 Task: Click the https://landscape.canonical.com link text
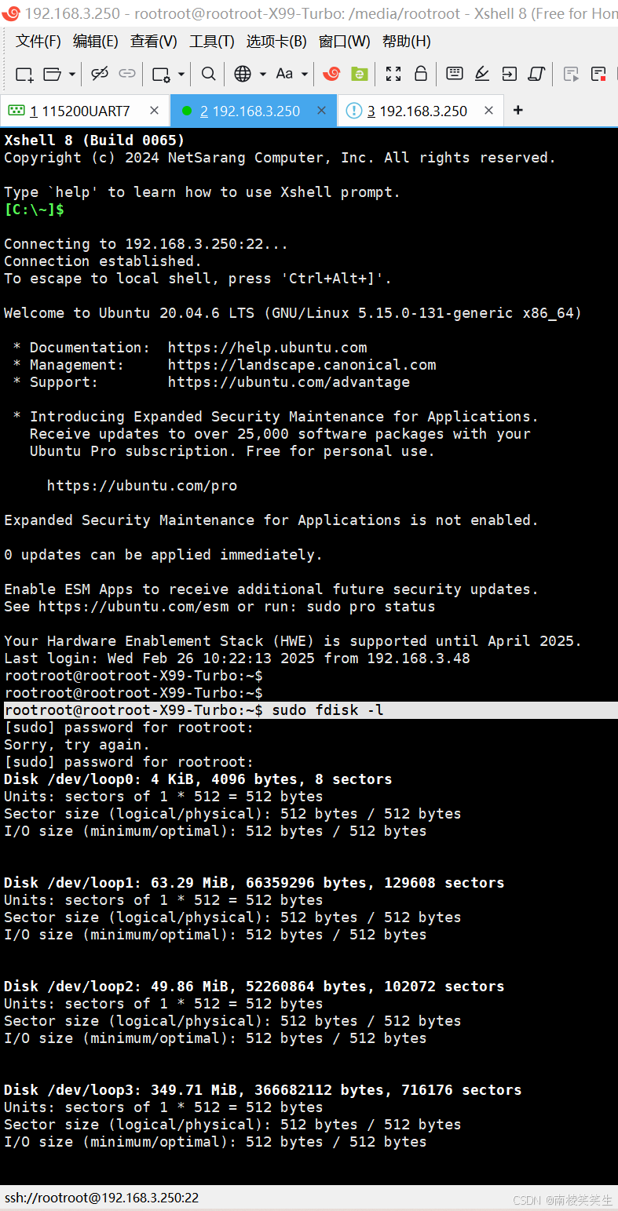pos(302,365)
